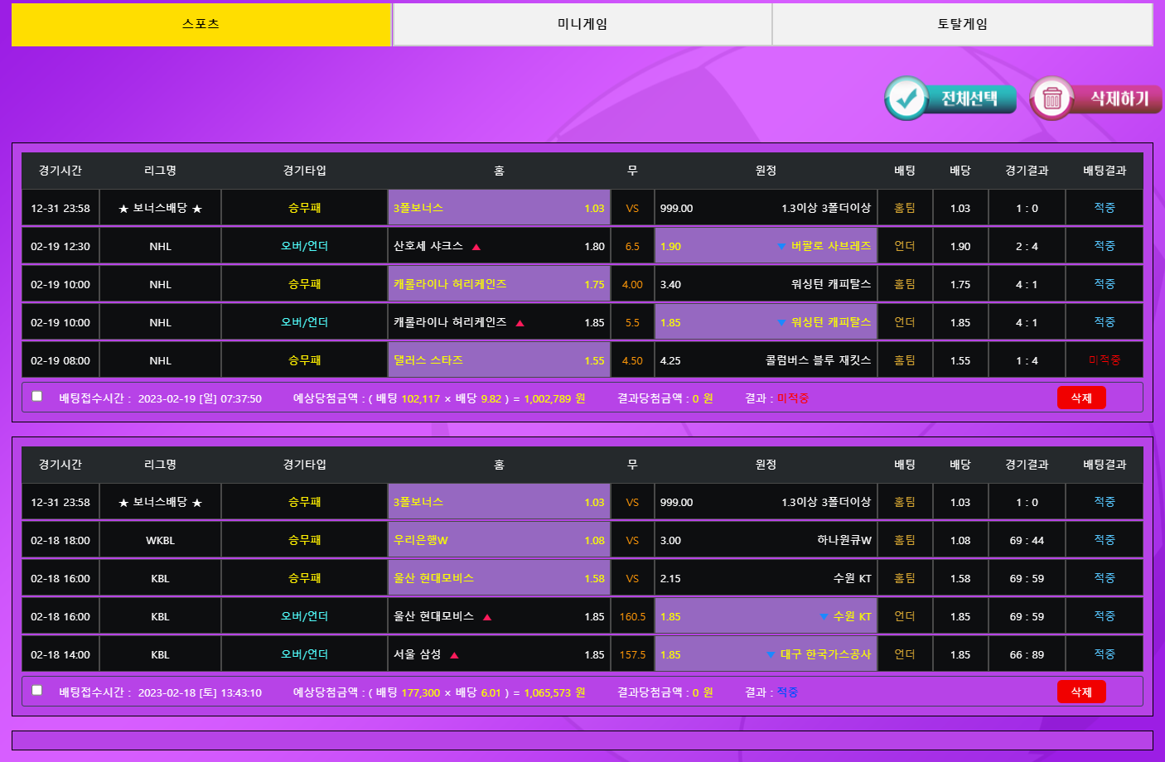Click blue down arrow beside 대구 한국가스공사
Image resolution: width=1165 pixels, height=762 pixels.
pyautogui.click(x=771, y=655)
